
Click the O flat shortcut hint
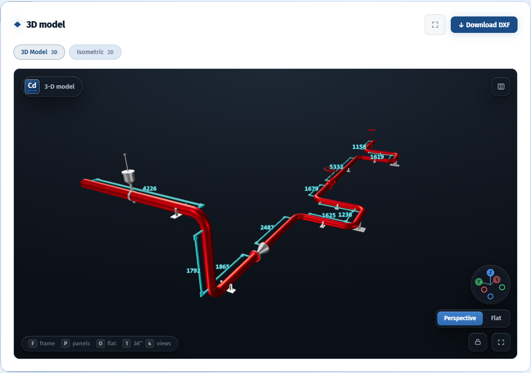106,344
